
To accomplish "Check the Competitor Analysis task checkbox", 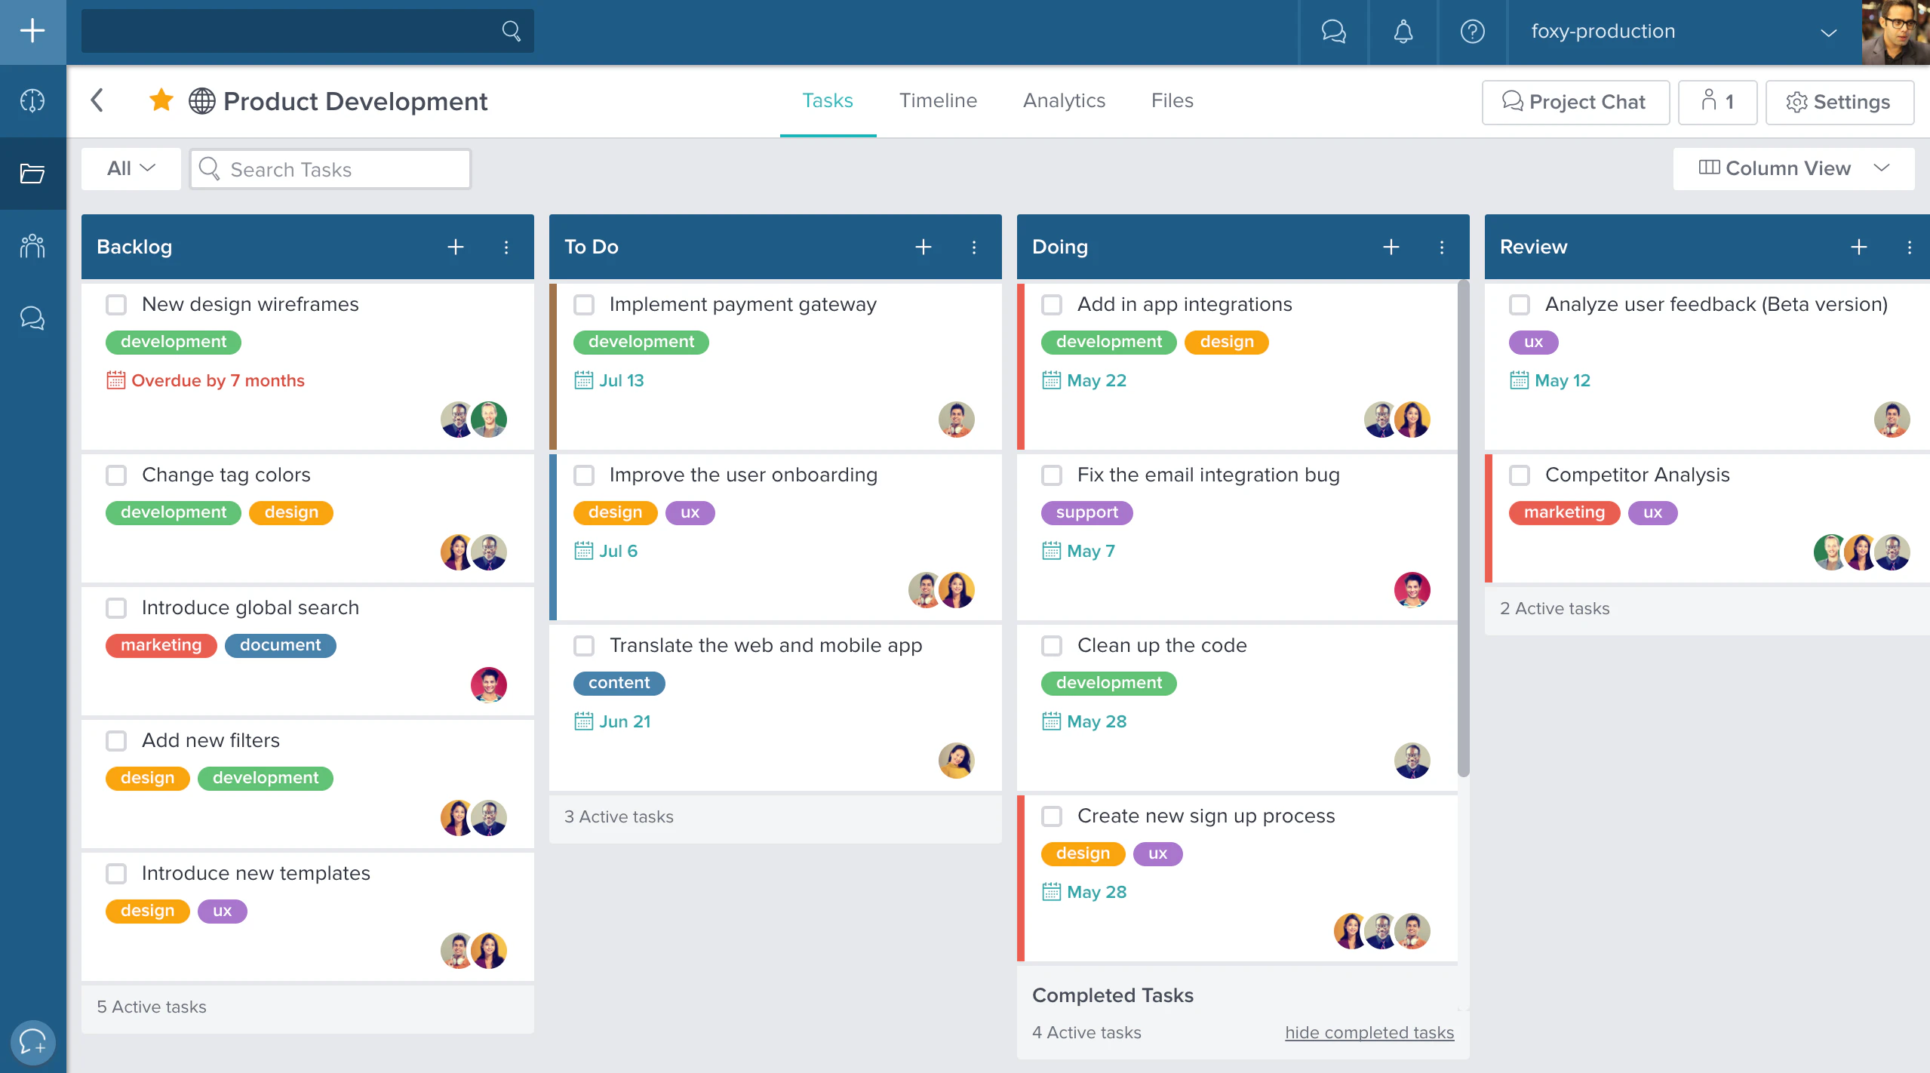I will click(1520, 475).
